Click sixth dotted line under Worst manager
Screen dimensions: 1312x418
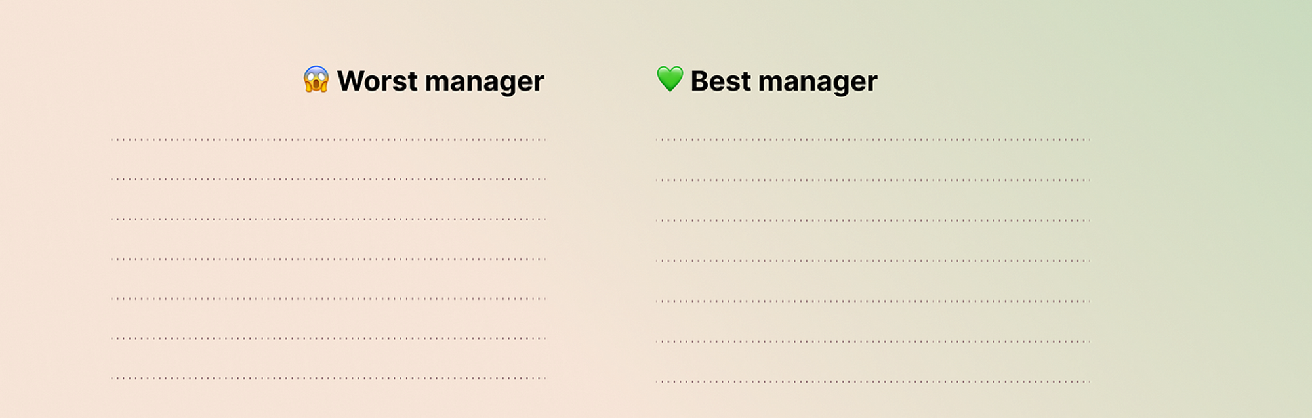328,339
